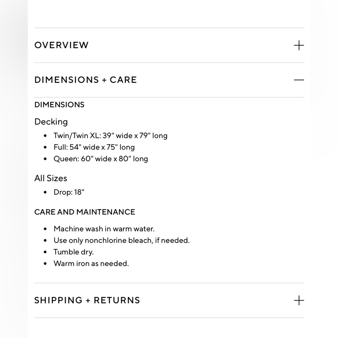Select Machine wash in warm water text

click(x=104, y=229)
